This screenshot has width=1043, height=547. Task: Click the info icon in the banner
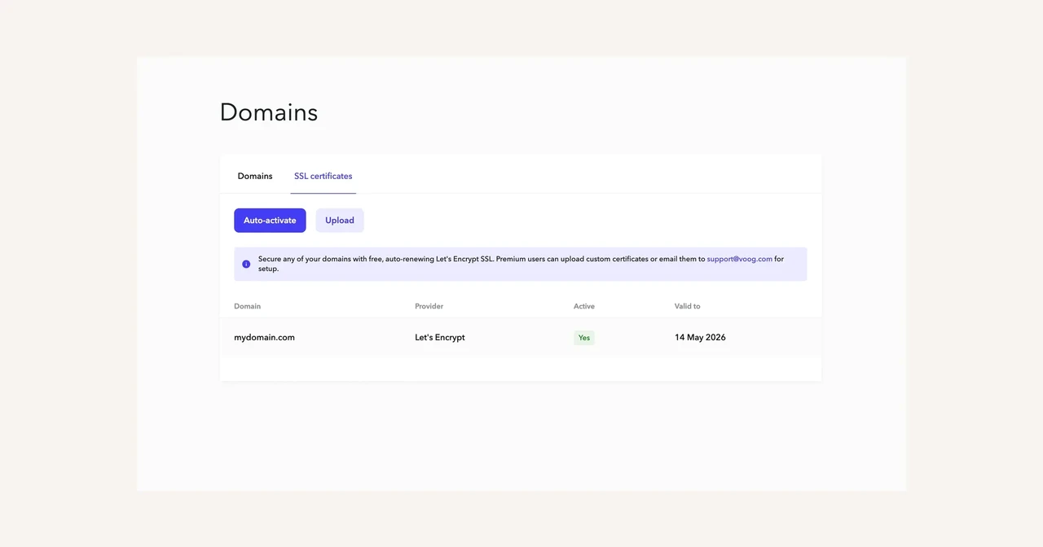[x=246, y=264]
